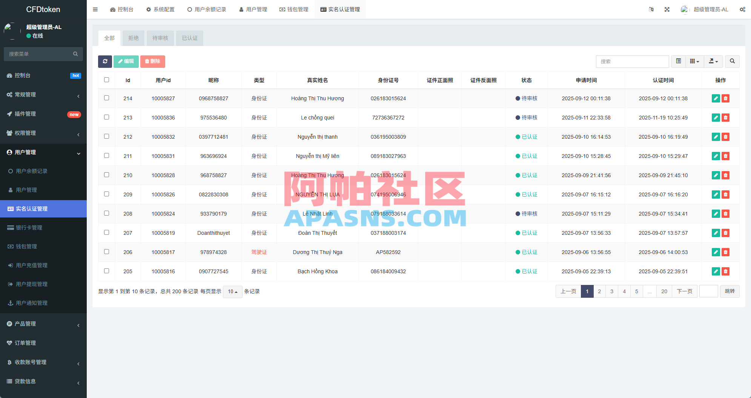Edit record 210 with its pencil icon
The width and height of the screenshot is (751, 398).
click(716, 175)
